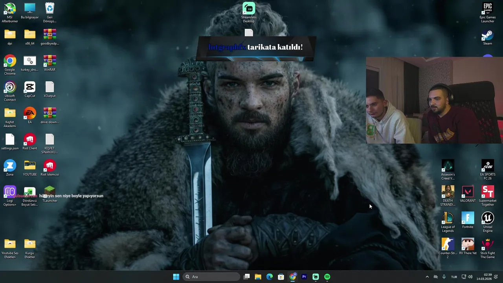Switch to Chrome on the taskbar
Image resolution: width=503 pixels, height=283 pixels.
[x=293, y=277]
